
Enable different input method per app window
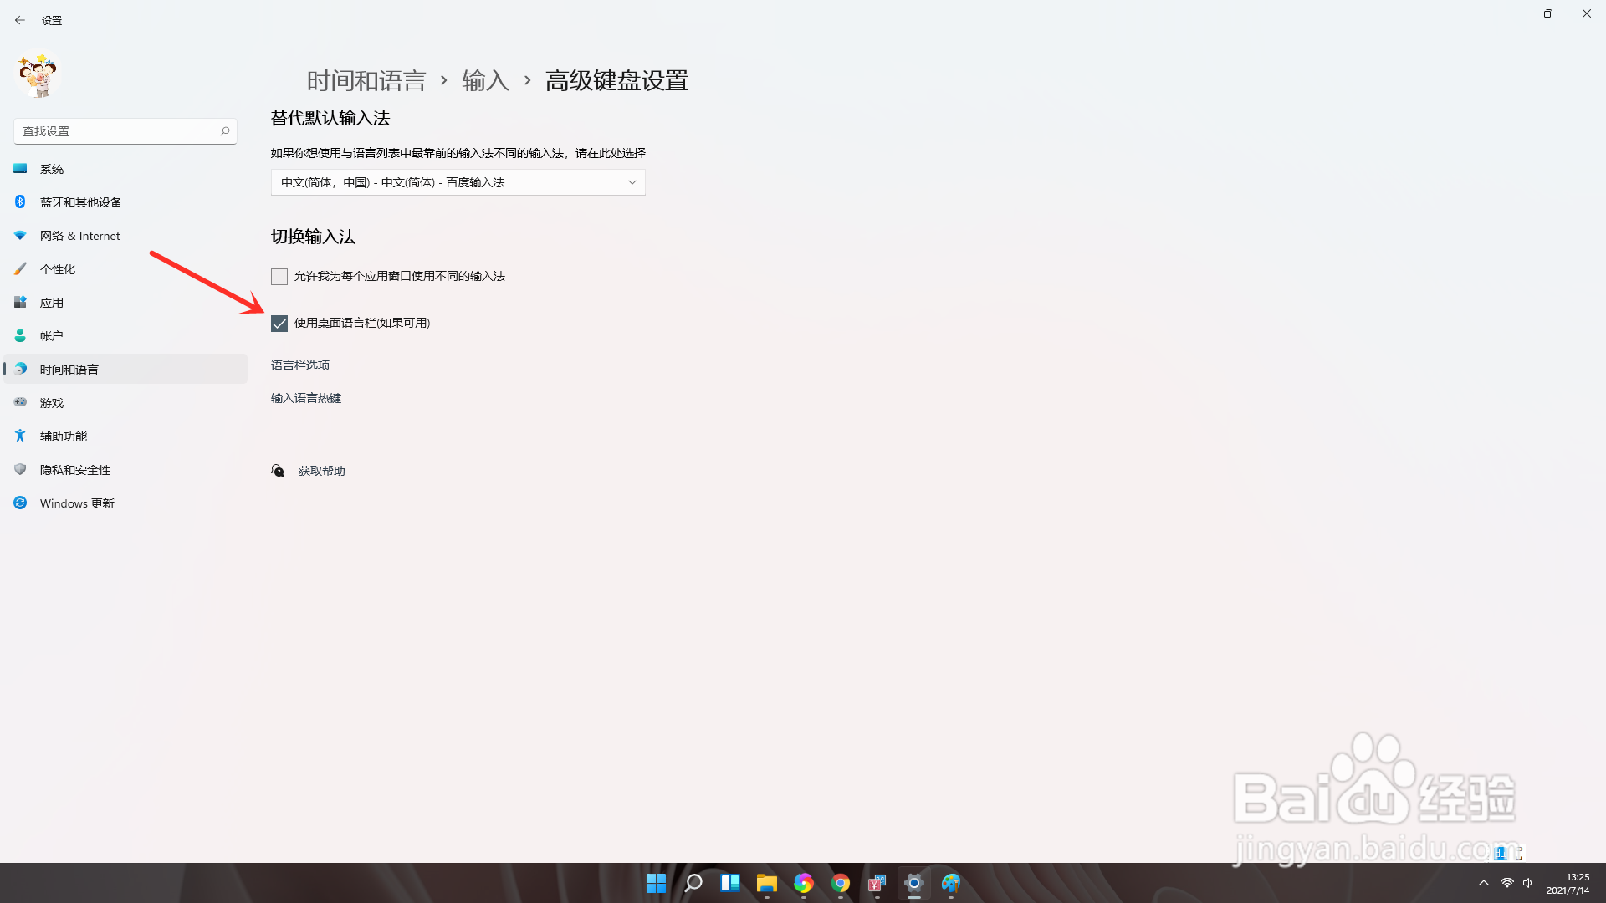pyautogui.click(x=279, y=277)
